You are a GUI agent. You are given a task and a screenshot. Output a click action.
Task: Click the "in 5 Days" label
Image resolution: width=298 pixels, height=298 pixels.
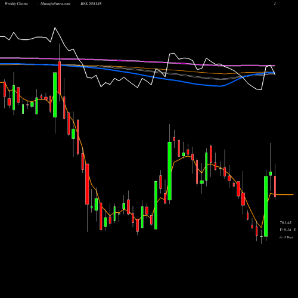[x=286, y=237]
